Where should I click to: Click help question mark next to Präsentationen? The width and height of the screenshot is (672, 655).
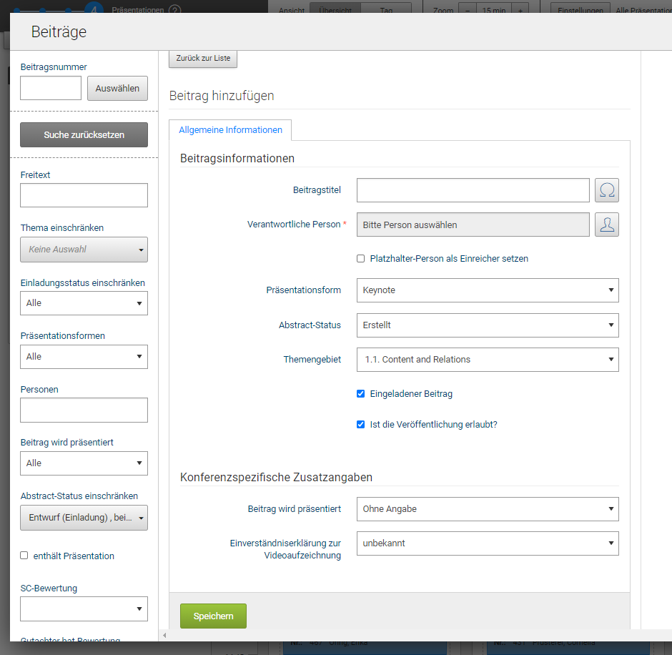coord(175,11)
